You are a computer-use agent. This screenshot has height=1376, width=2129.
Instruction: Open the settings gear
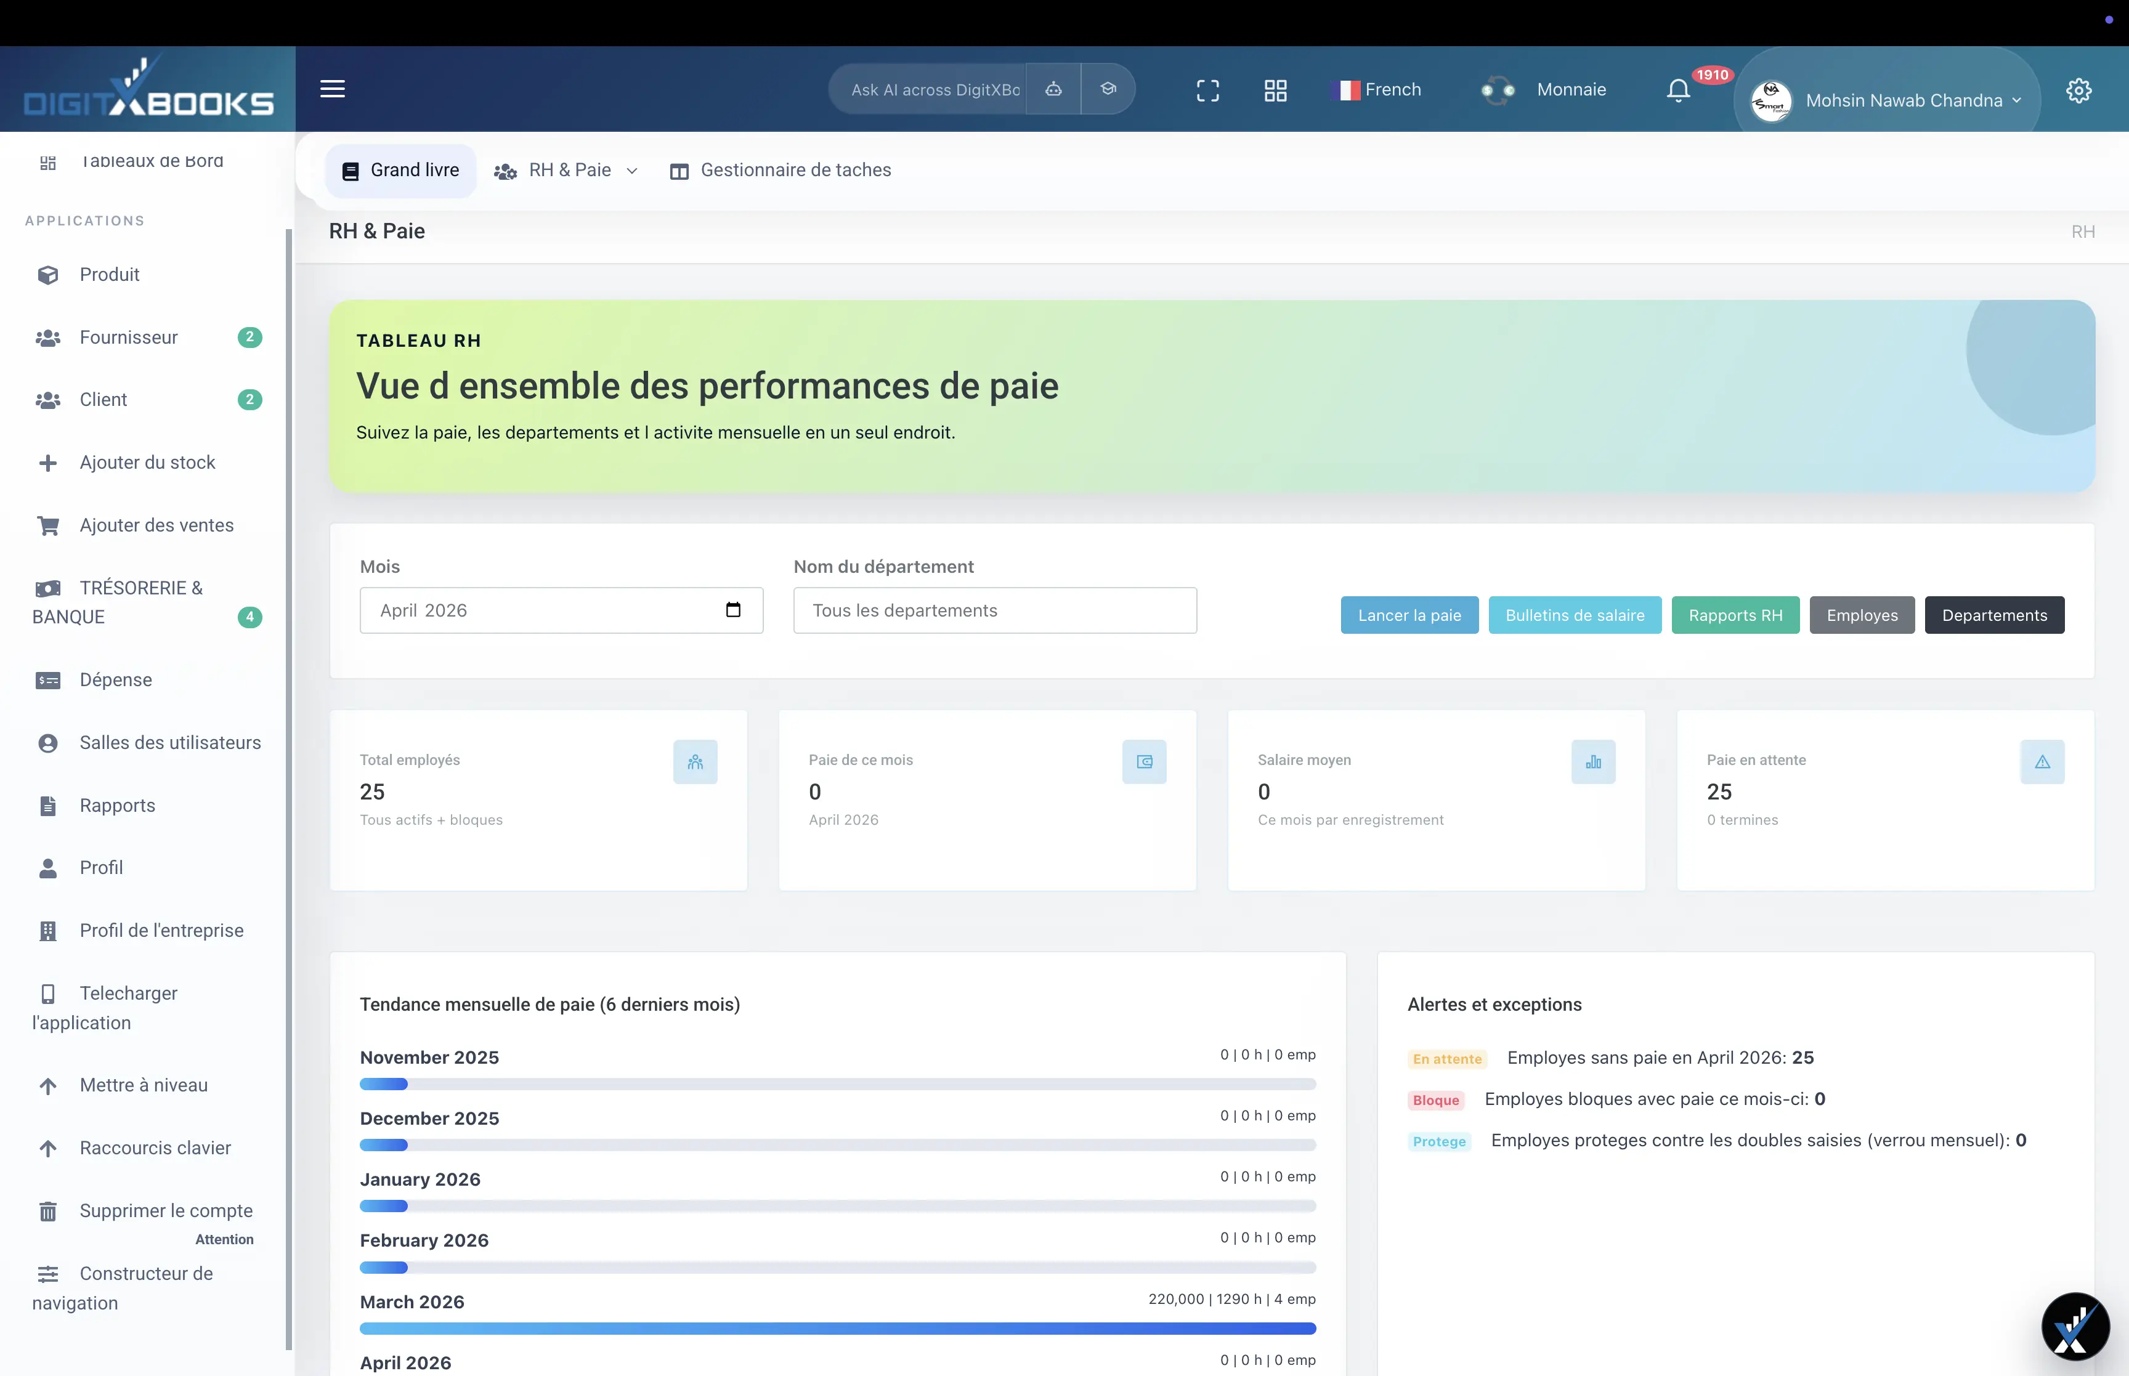2079,91
